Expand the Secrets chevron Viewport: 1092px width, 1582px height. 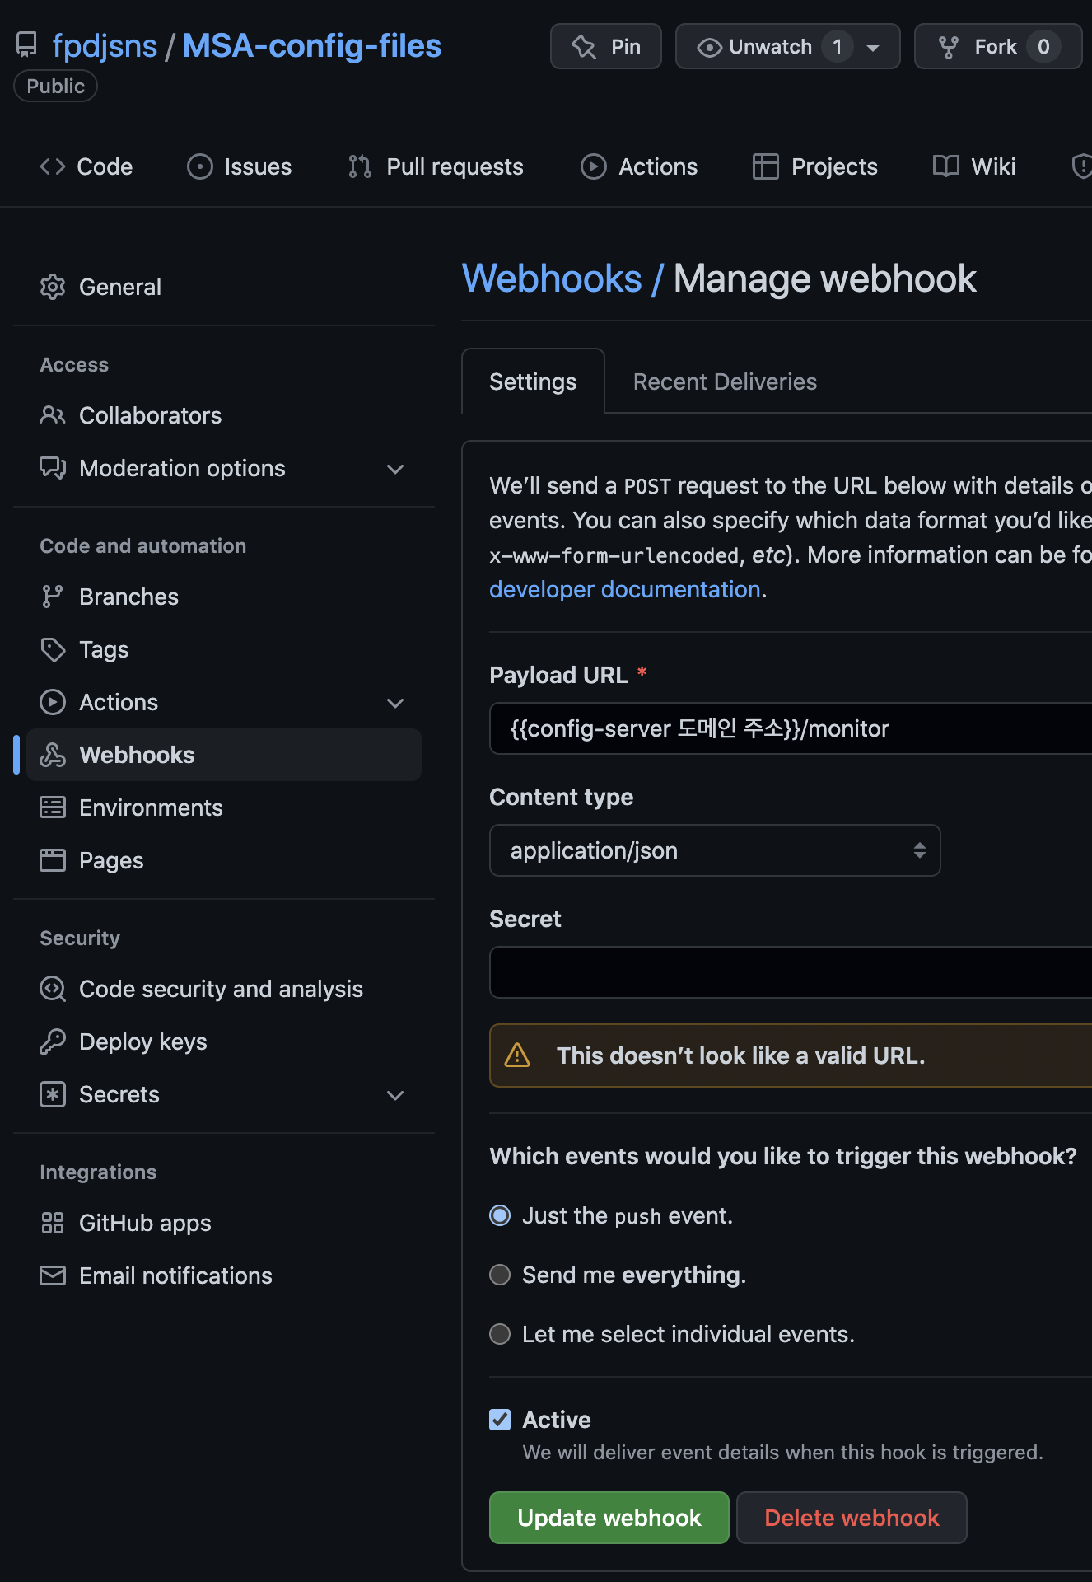(395, 1095)
